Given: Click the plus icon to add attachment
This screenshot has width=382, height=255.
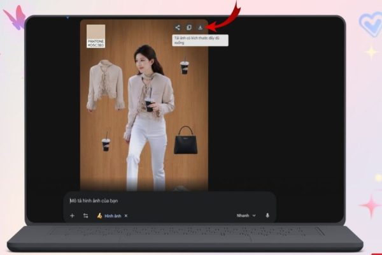Looking at the screenshot, I should (x=72, y=215).
